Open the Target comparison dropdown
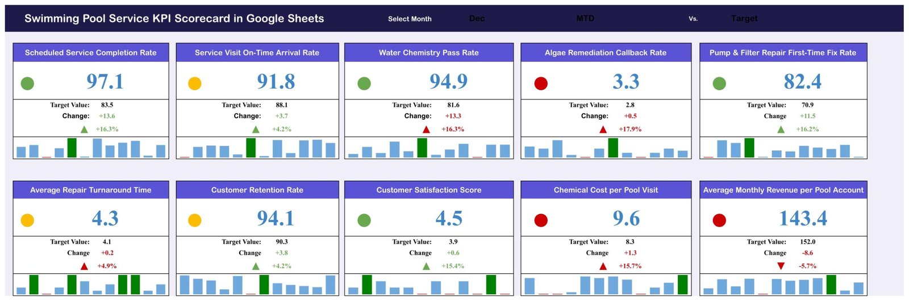This screenshot has width=909, height=301. point(744,19)
